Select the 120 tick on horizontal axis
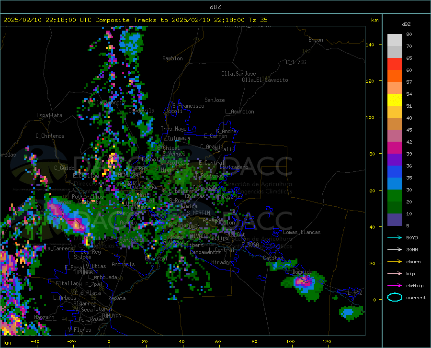This screenshot has width=431, height=348. [327, 341]
